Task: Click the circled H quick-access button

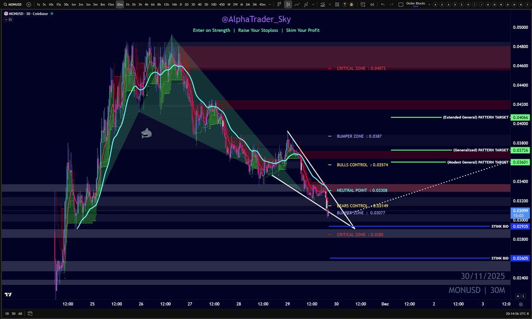Action: tap(468, 4)
